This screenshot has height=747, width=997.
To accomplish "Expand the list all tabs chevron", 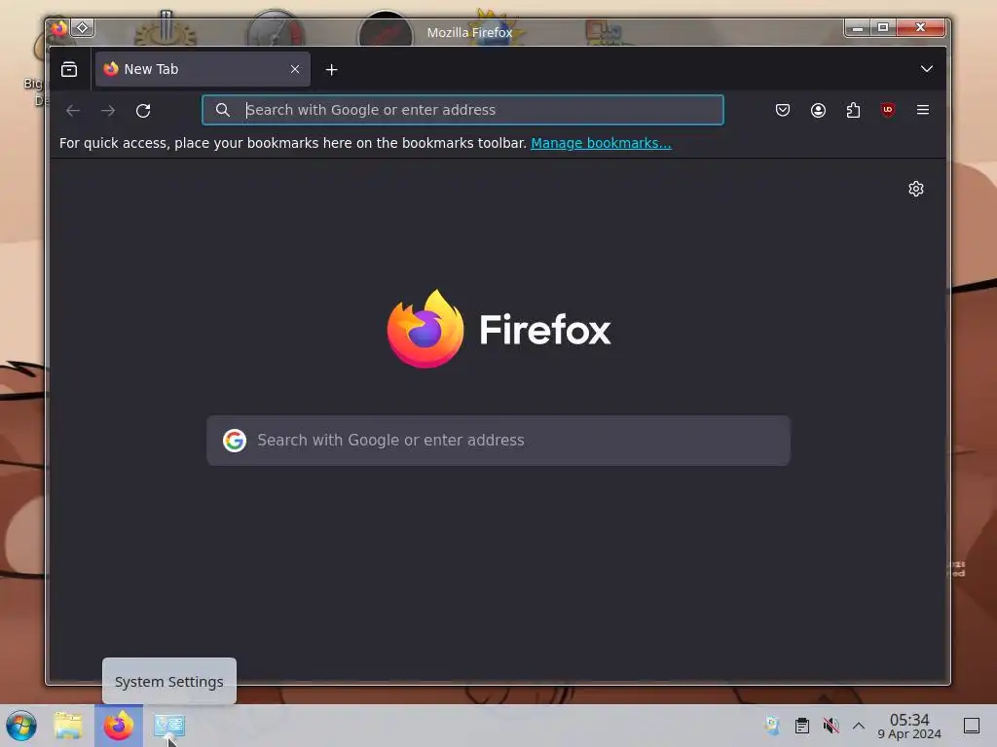I will click(927, 69).
